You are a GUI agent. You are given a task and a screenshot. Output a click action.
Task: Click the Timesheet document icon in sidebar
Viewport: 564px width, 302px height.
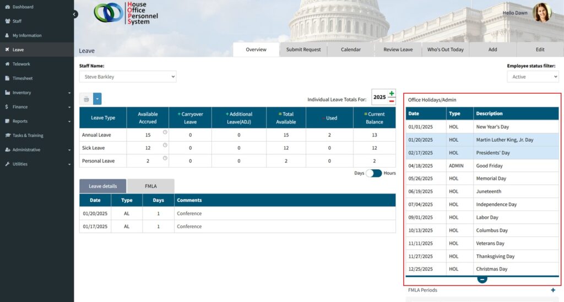click(7, 78)
